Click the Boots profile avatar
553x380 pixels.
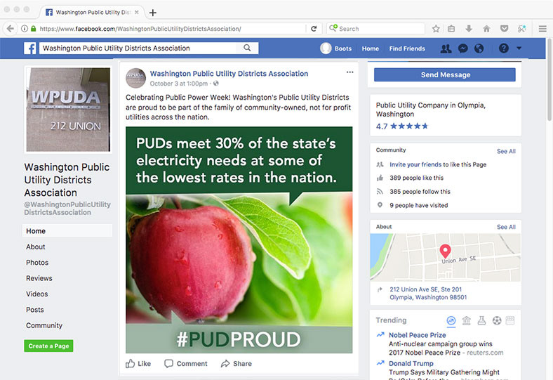[x=326, y=48]
